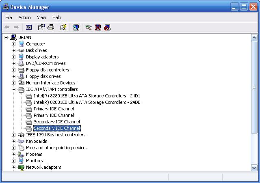Screen dimensions: 260x183
Task: Click the BRIAN computer root icon
Action: tap(13, 37)
